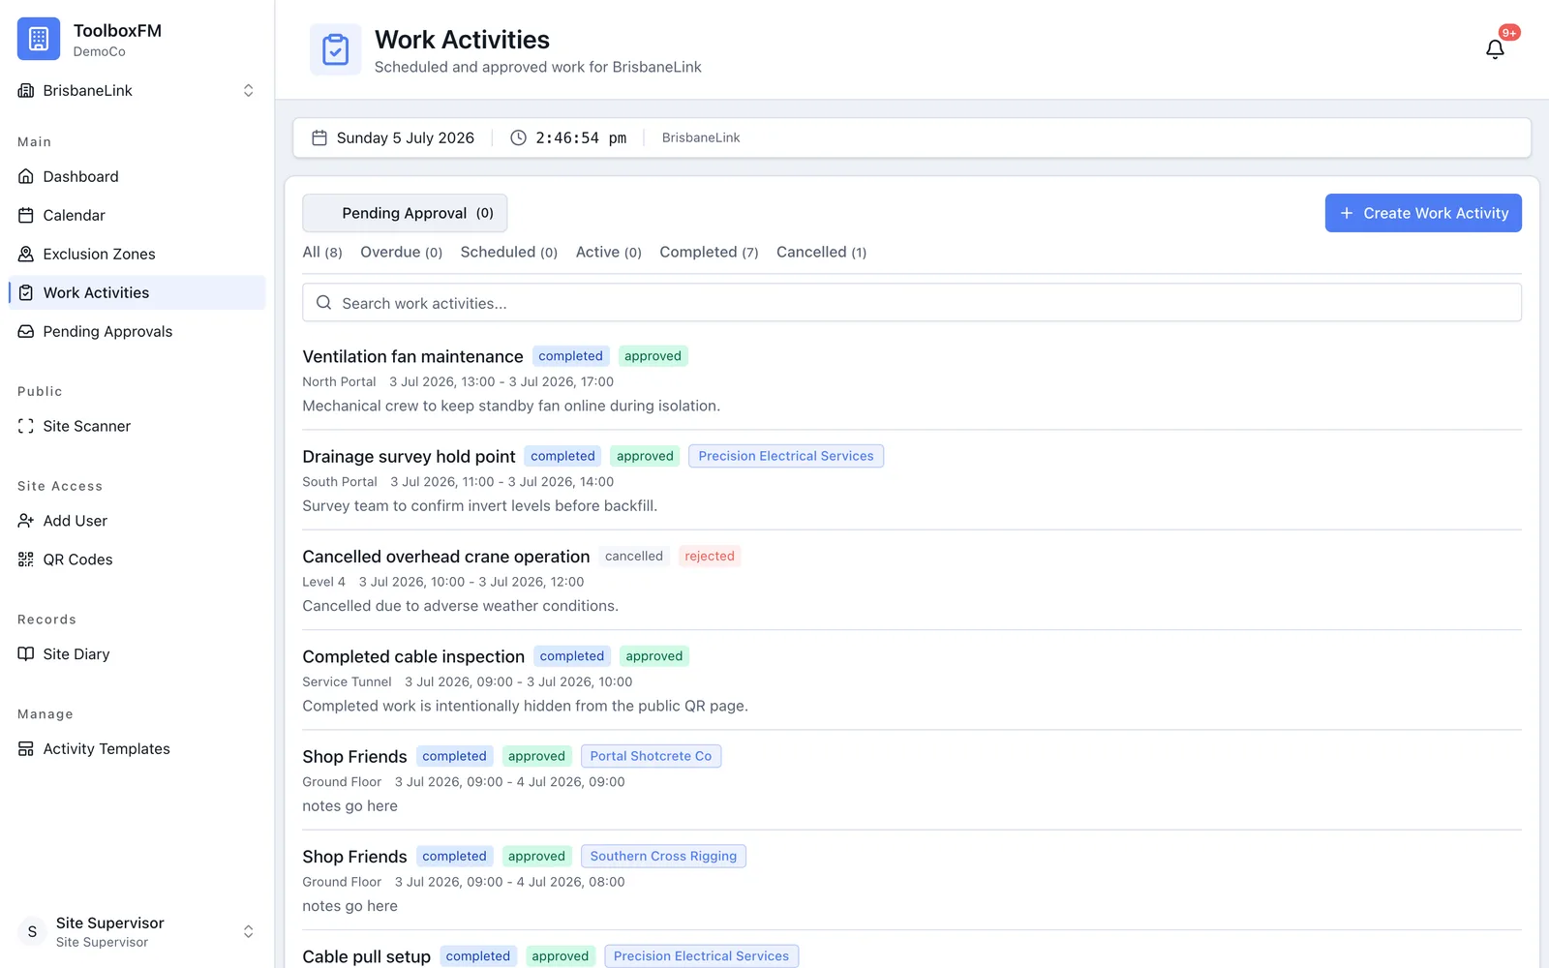Screen dimensions: 1549x968
Task: Open Shop Friends activity with Southern Cross Rigging
Action: tap(354, 857)
